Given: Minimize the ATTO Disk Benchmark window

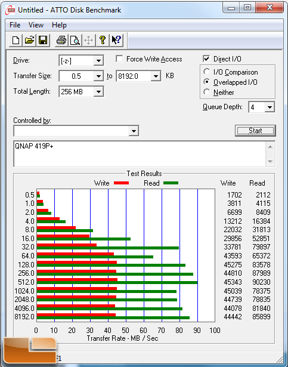Looking at the screenshot, I should [x=231, y=8].
